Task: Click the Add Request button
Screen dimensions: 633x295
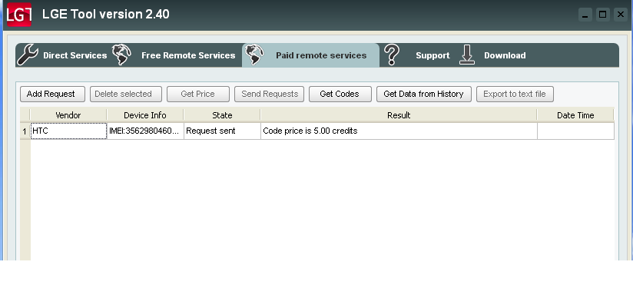Action: click(52, 94)
